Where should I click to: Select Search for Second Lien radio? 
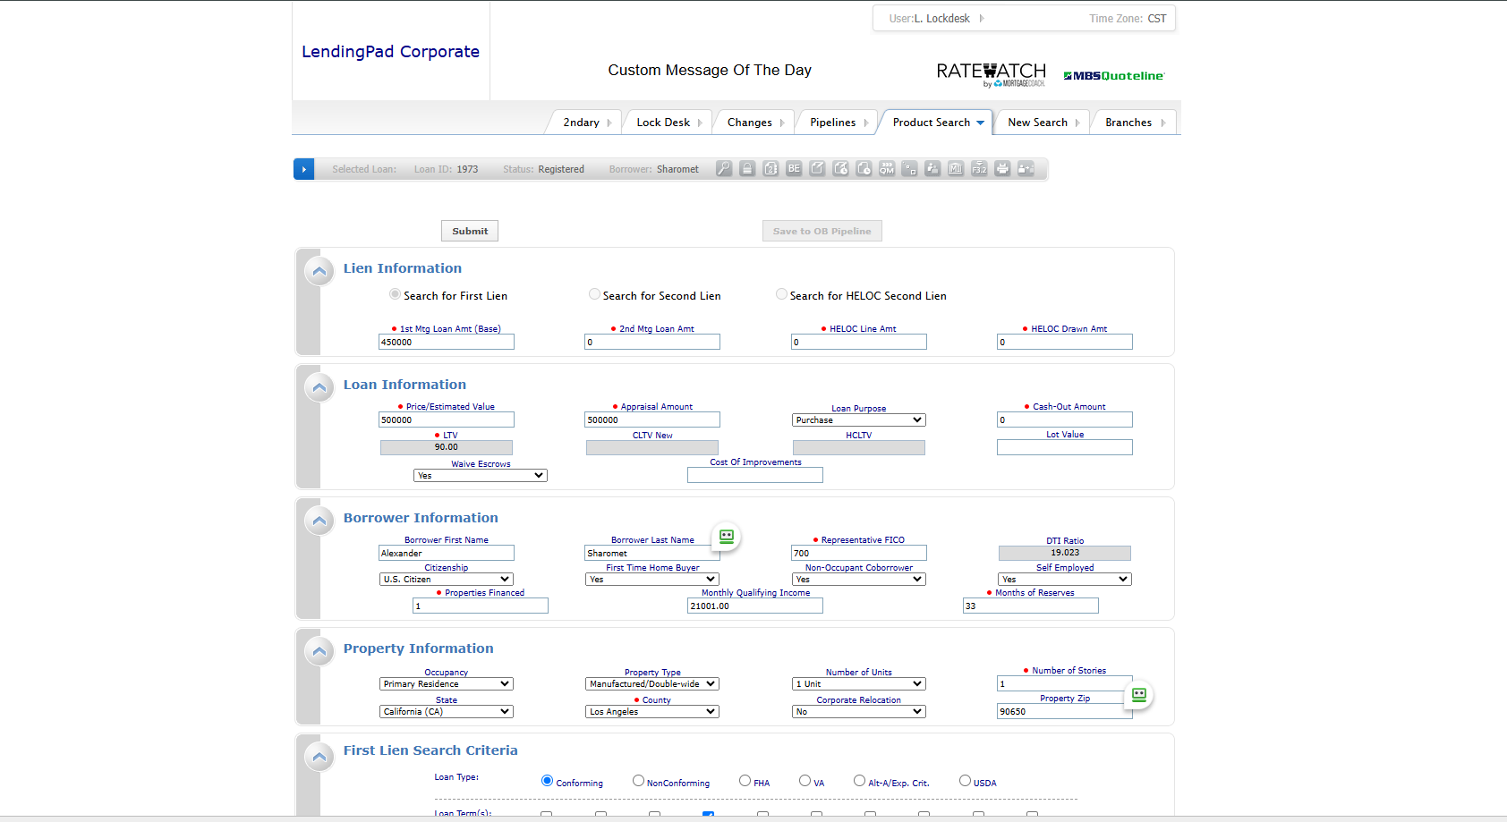click(x=594, y=294)
